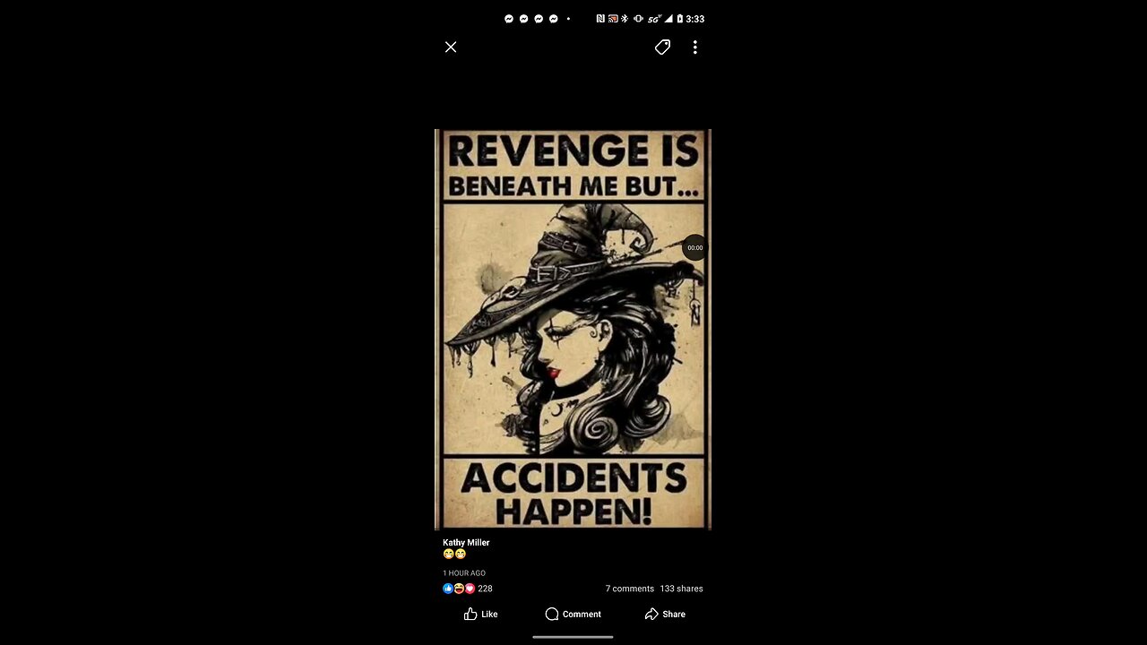The image size is (1147, 645).
Task: Tap the emoji caption under Kathy Miller
Action: (454, 555)
